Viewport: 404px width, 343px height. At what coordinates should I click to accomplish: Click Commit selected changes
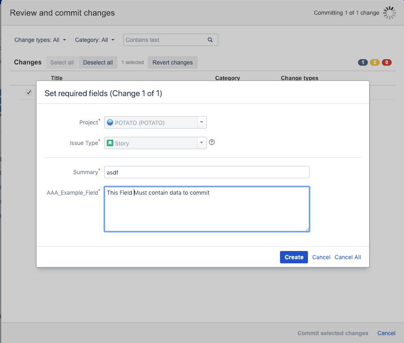coord(333,333)
